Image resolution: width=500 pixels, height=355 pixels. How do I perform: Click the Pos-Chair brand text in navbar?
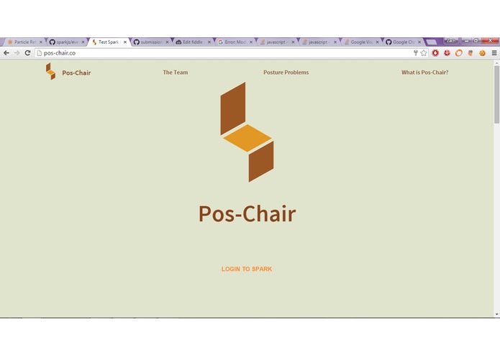click(76, 73)
